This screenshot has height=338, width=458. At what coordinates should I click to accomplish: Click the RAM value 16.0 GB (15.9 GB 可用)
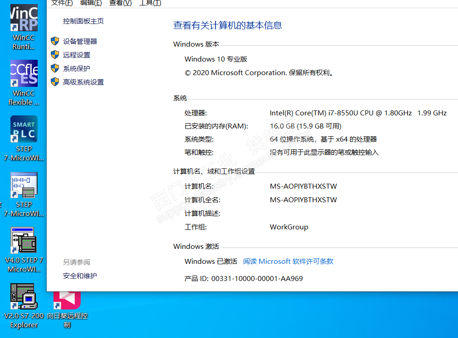(x=306, y=126)
